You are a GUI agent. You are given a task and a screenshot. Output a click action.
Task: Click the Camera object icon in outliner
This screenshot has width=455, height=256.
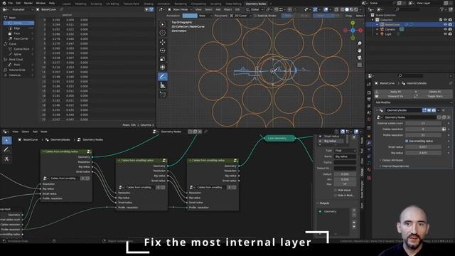pyautogui.click(x=382, y=29)
